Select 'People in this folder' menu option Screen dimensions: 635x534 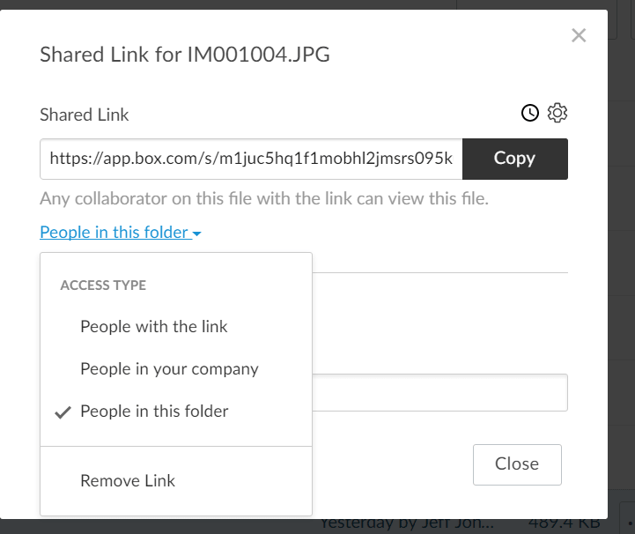154,412
